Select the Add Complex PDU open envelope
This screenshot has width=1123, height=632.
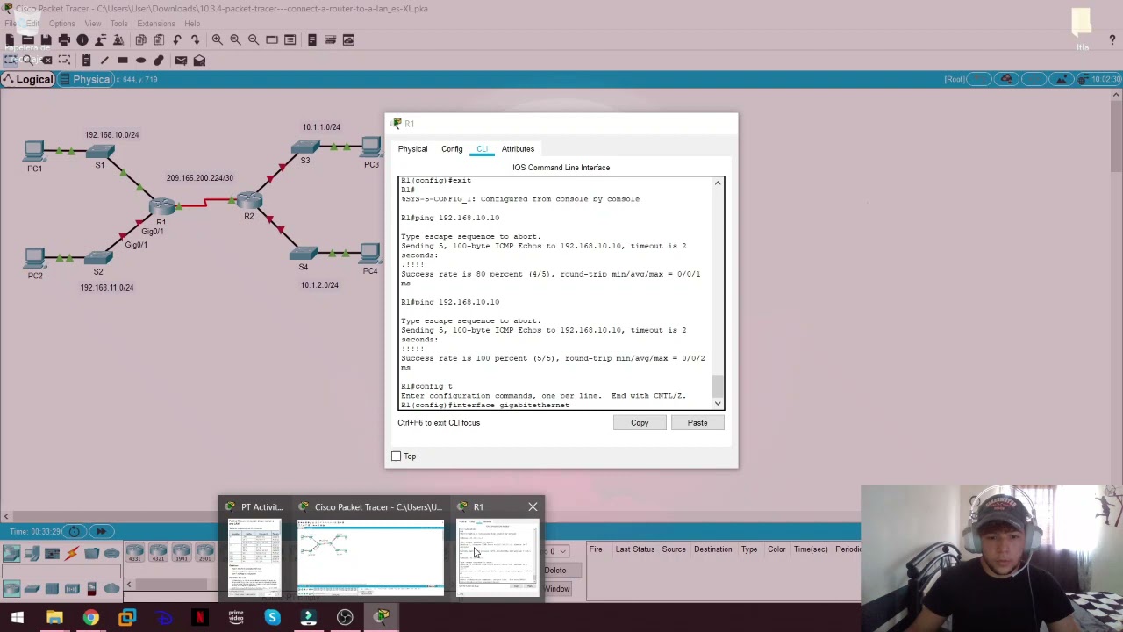[199, 61]
